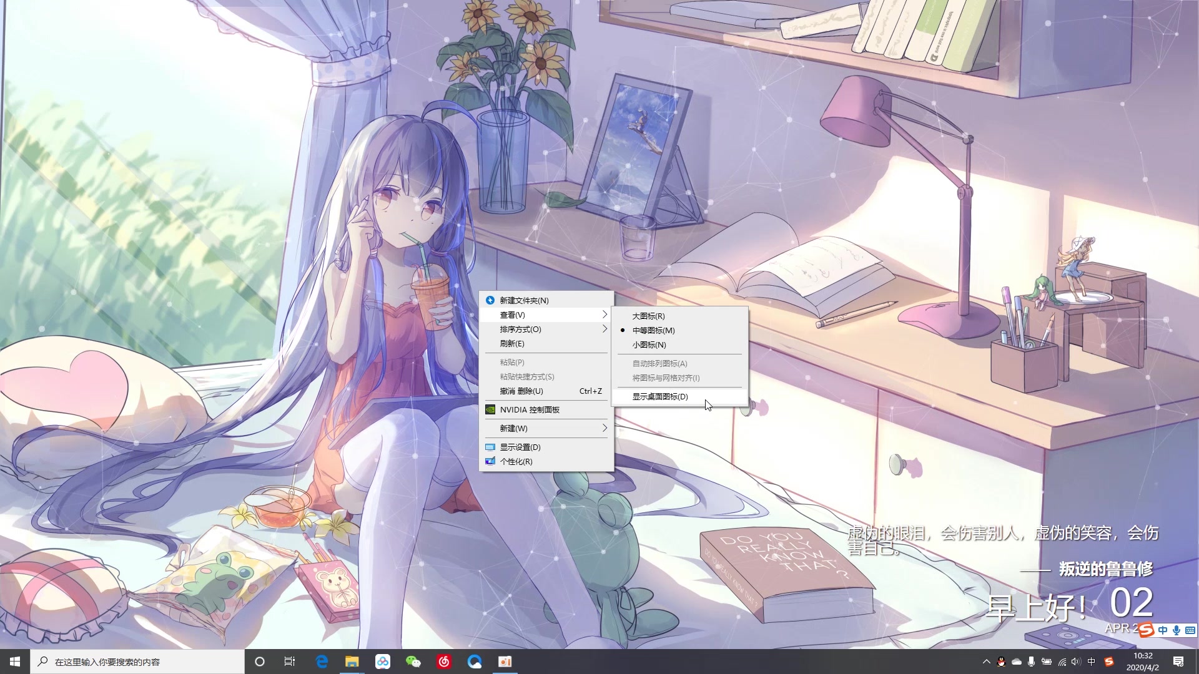
Task: Open Microsoft Edge from the taskbar
Action: tap(322, 662)
